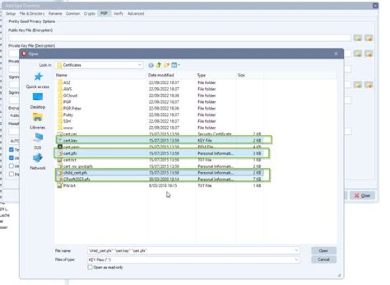Open the Files of type dropdown
Viewport: 390px width, 285px height.
[x=296, y=260]
